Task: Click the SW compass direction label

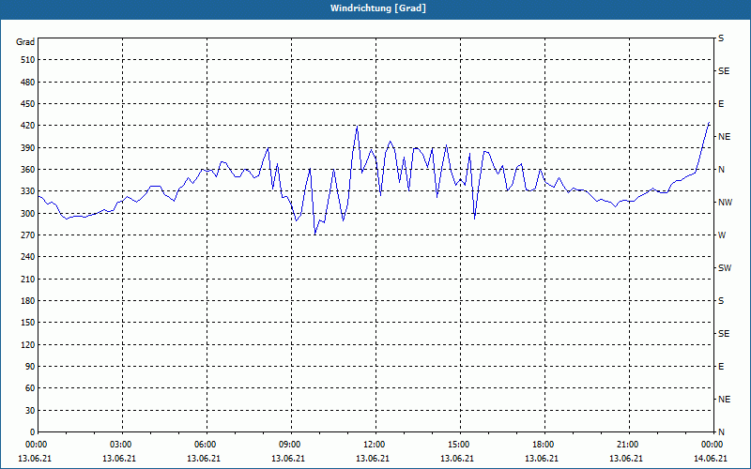Action: click(725, 268)
